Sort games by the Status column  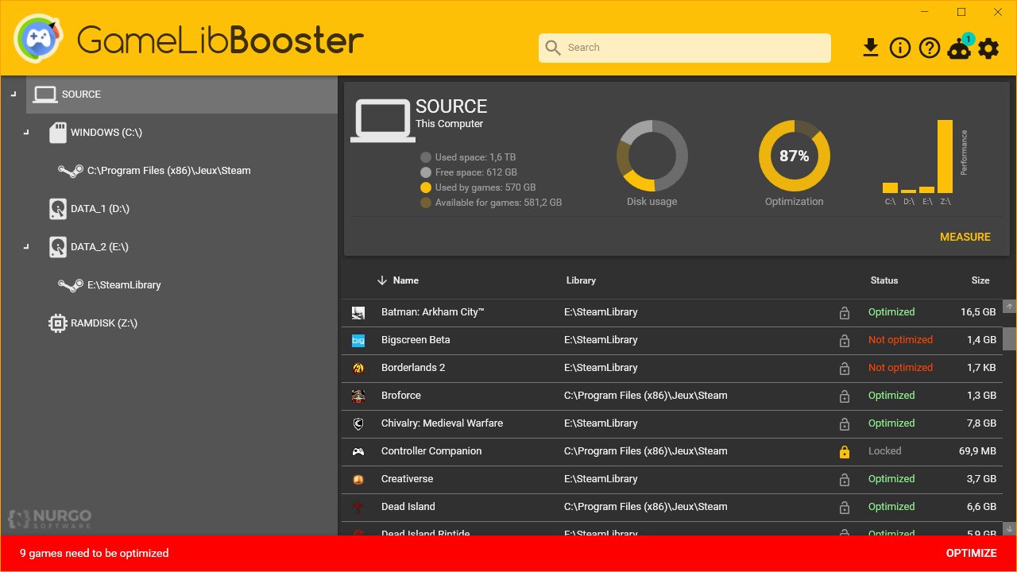point(884,280)
